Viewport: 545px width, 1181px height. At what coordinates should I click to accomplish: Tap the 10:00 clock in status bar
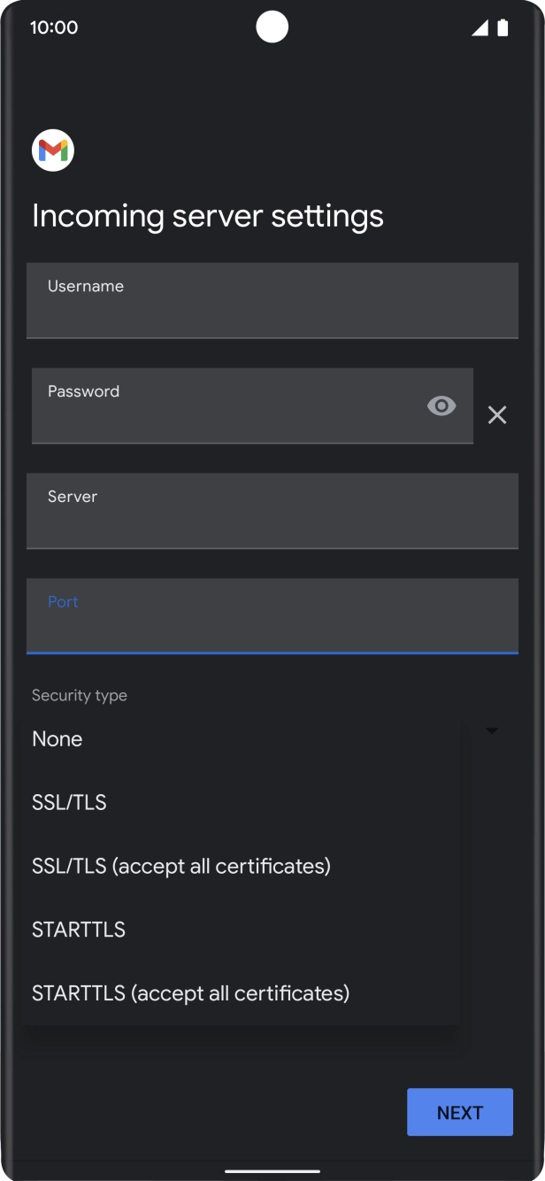[54, 27]
